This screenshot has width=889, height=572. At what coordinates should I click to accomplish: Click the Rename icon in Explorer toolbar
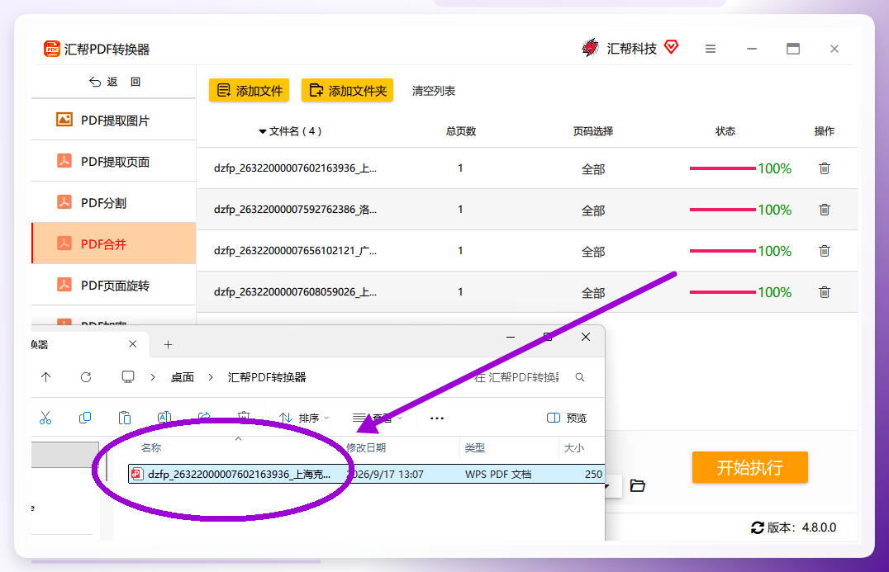click(x=164, y=418)
